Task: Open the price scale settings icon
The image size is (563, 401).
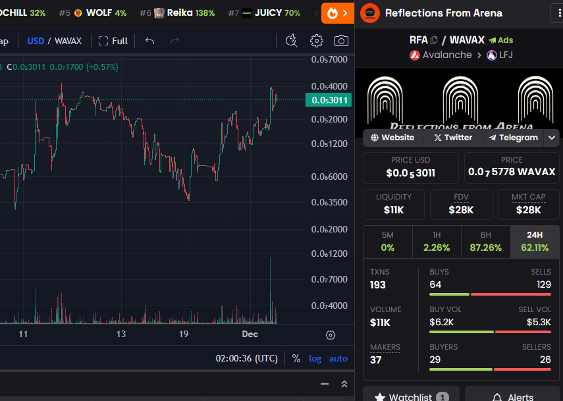Action: point(331,334)
